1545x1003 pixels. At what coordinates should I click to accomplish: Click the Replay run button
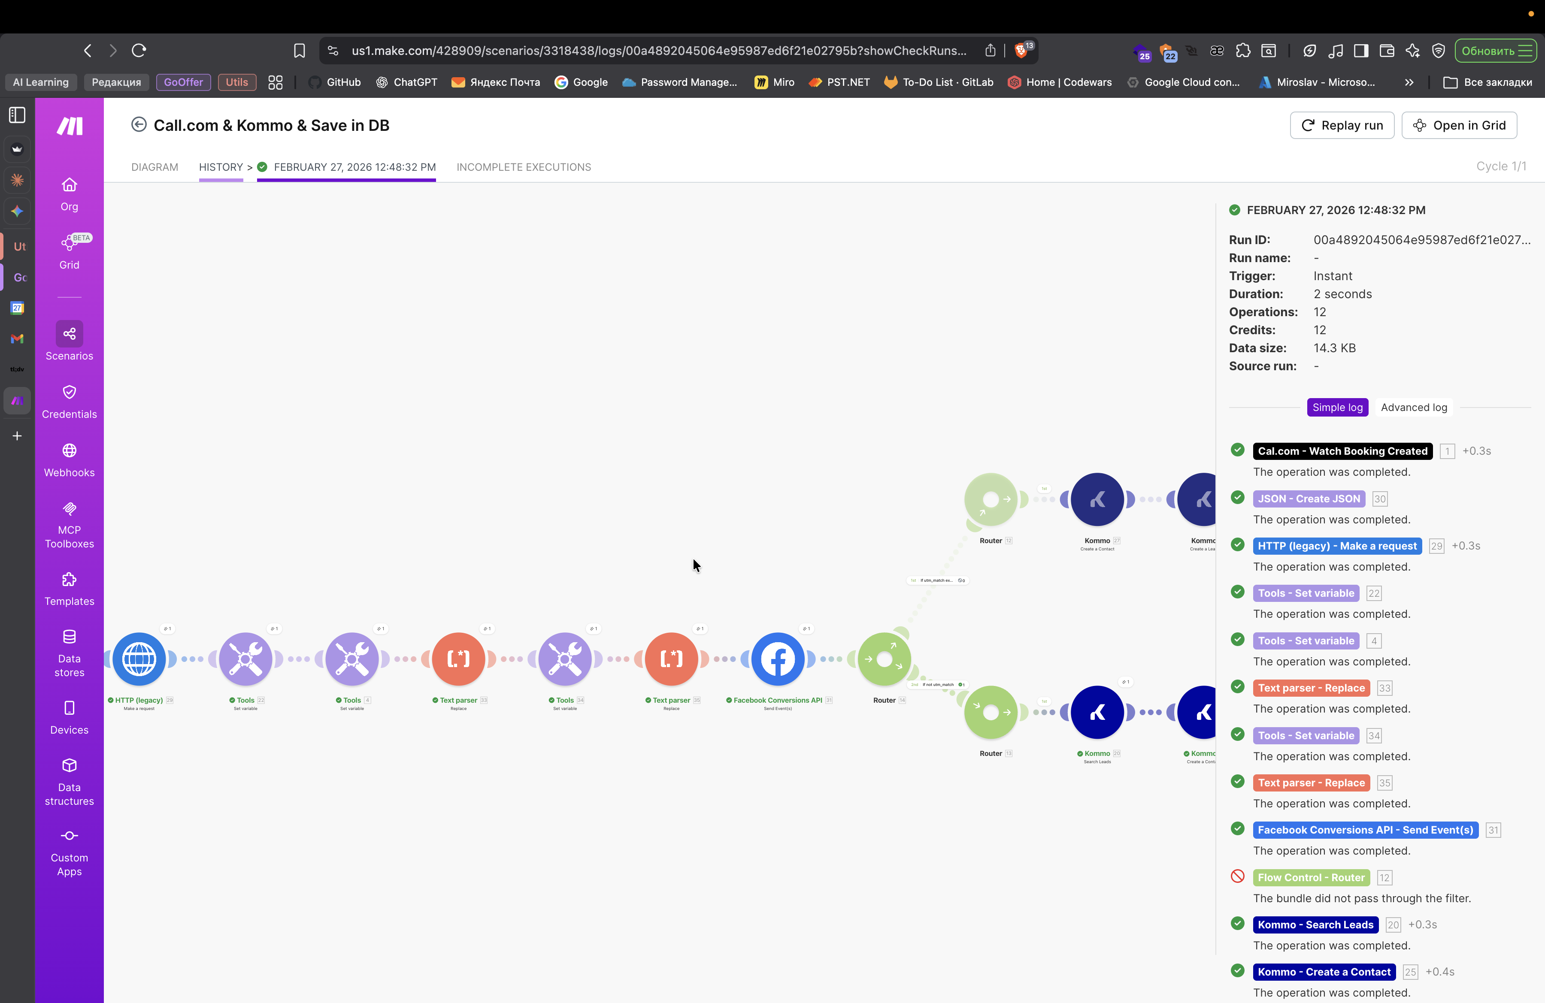(x=1341, y=125)
